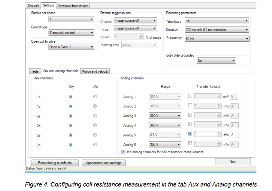Uncheck the Analog 5 transfer function checkbox
The height and width of the screenshot is (191, 272).
coord(190,134)
